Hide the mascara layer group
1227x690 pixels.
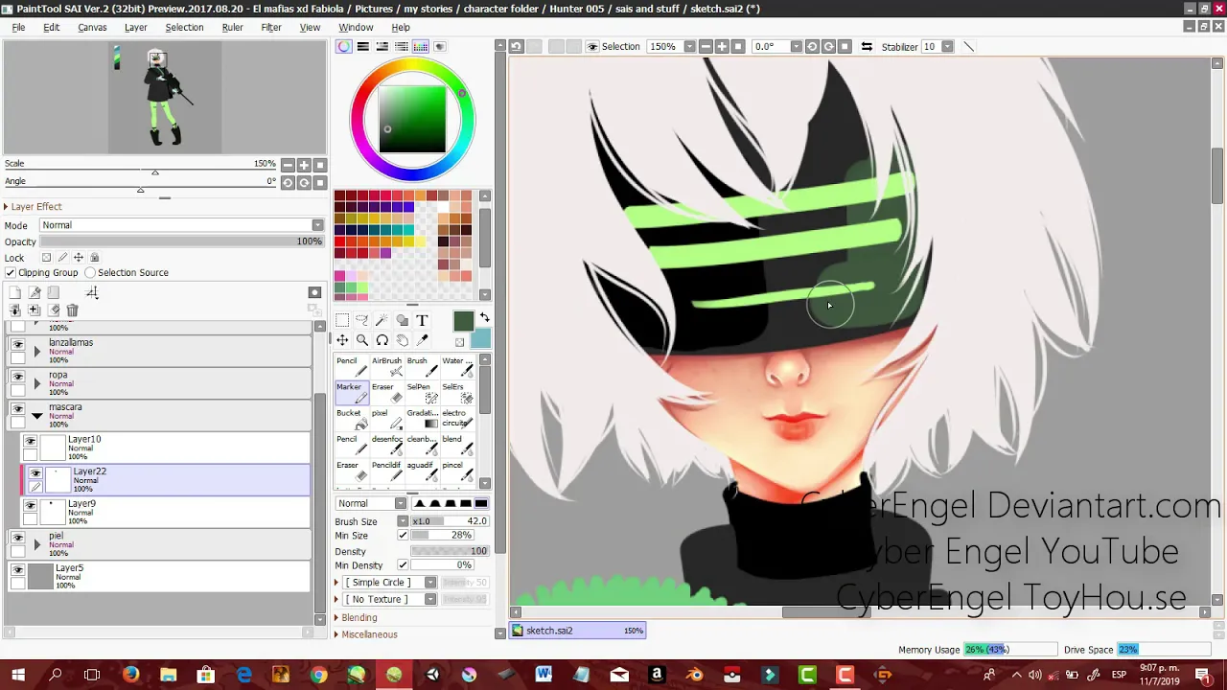click(17, 409)
